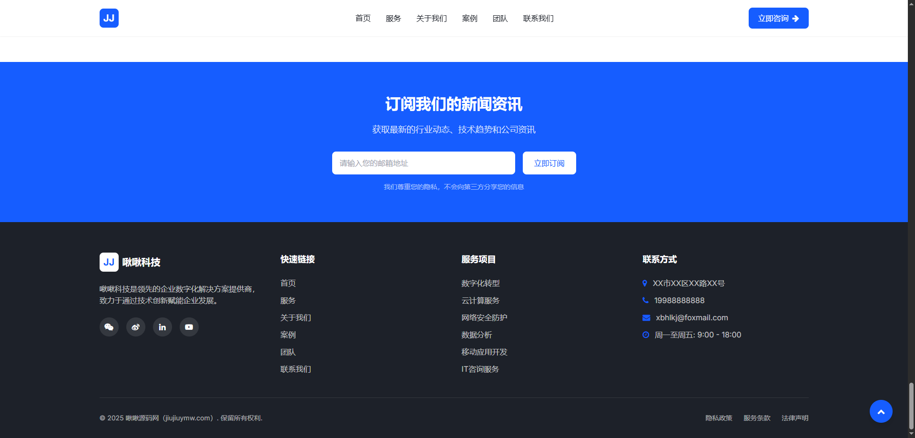This screenshot has height=438, width=915.
Task: Click footer quick link 关于我们
Action: [x=296, y=317]
